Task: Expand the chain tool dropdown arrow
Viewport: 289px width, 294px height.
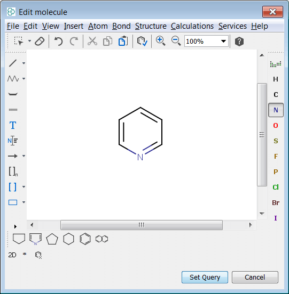Action: pos(24,79)
